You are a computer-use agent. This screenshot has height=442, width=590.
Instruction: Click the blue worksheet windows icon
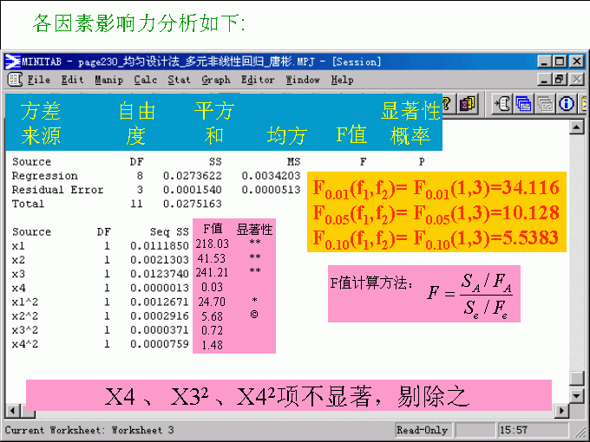(523, 104)
